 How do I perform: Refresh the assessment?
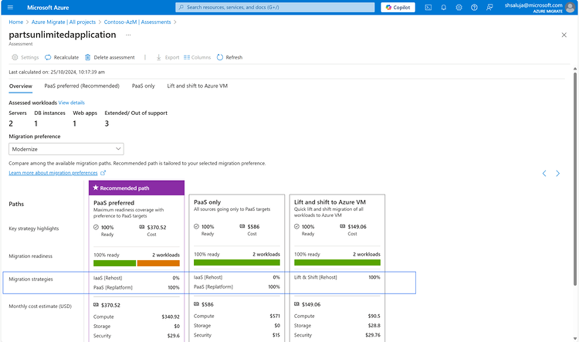pyautogui.click(x=230, y=57)
